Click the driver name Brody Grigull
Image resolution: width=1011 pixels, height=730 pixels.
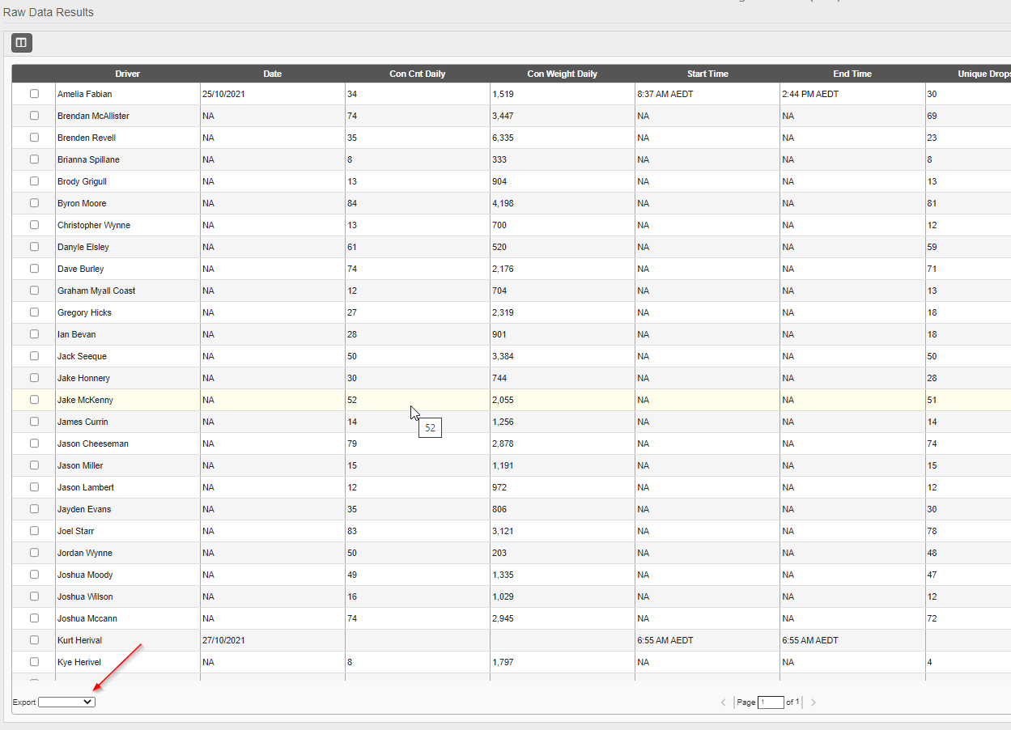coord(82,181)
